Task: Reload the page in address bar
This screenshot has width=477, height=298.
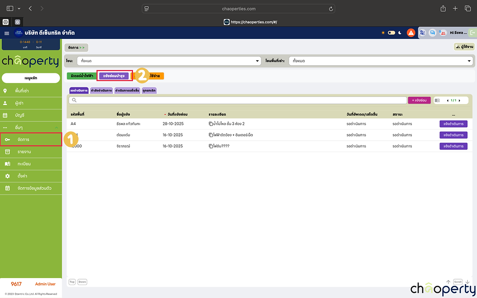Action: click(x=330, y=9)
